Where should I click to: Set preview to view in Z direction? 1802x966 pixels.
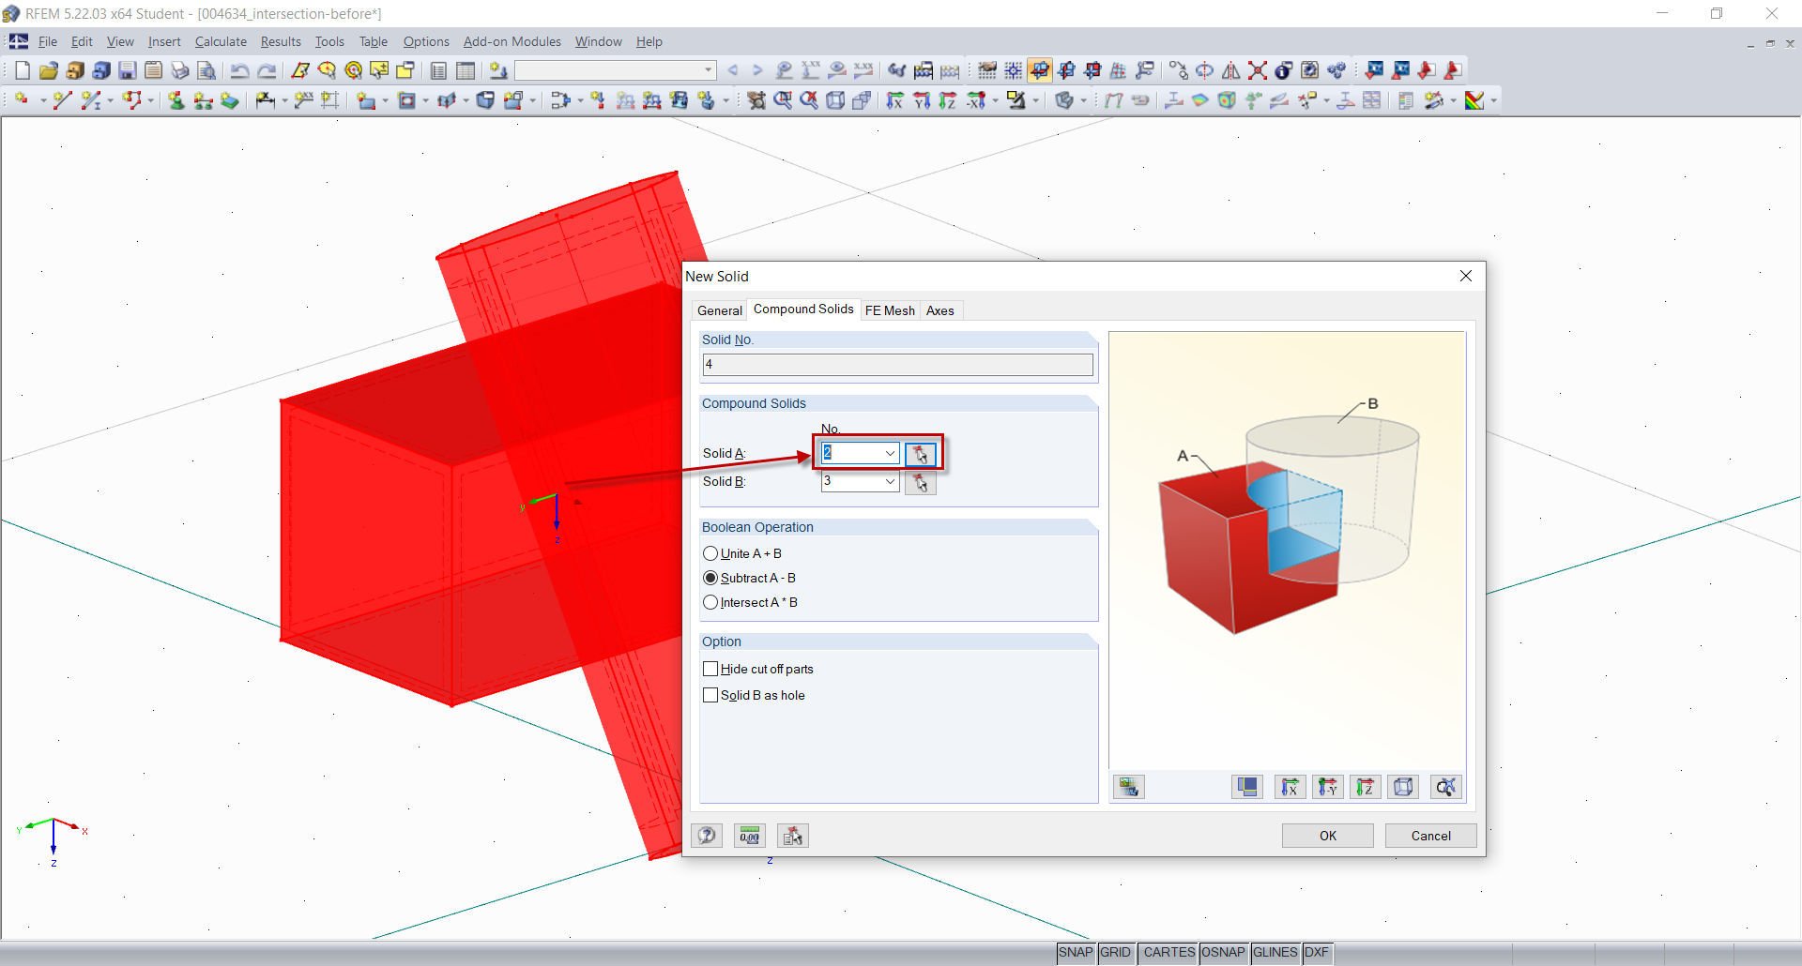tap(1365, 787)
